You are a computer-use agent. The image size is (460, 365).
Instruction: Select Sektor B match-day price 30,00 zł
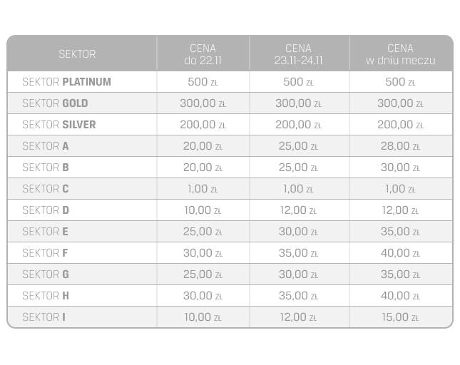coord(400,168)
